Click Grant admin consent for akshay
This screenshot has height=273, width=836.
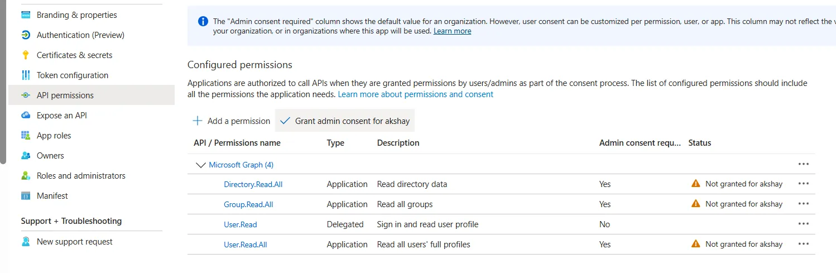[345, 121]
